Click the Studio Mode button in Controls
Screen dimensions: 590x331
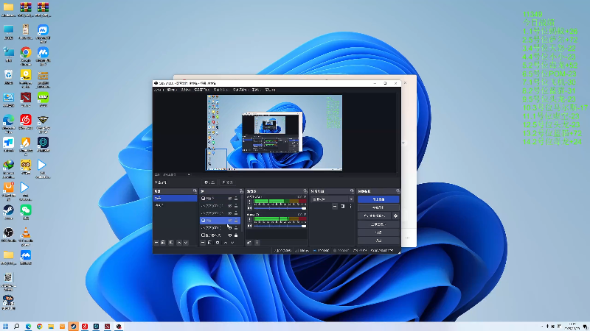point(378,224)
